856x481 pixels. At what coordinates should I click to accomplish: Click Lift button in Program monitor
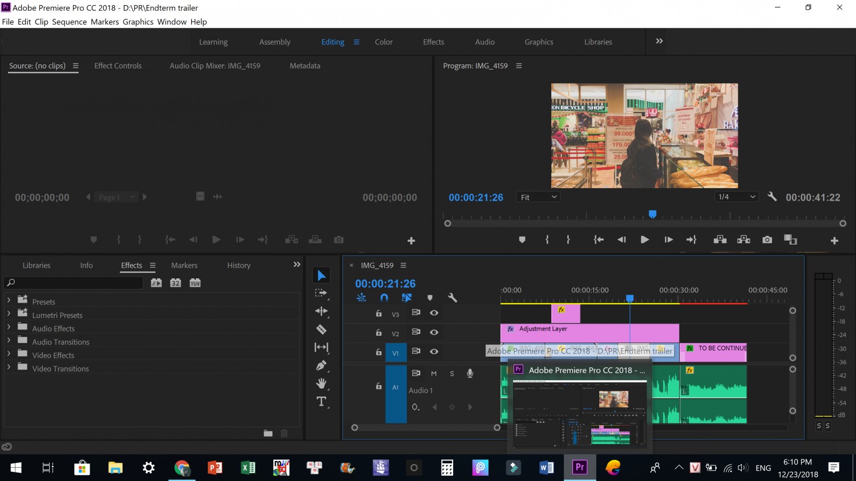(720, 240)
